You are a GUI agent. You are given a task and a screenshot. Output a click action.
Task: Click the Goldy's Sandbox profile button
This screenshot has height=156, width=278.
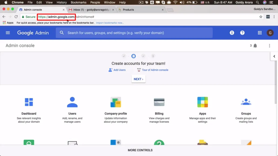click(x=265, y=9)
